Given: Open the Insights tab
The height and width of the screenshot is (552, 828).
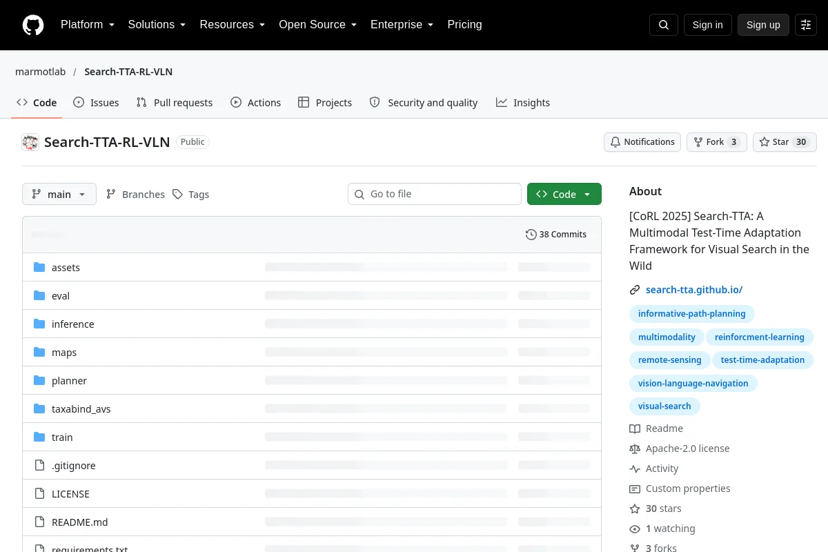Looking at the screenshot, I should click(x=523, y=103).
